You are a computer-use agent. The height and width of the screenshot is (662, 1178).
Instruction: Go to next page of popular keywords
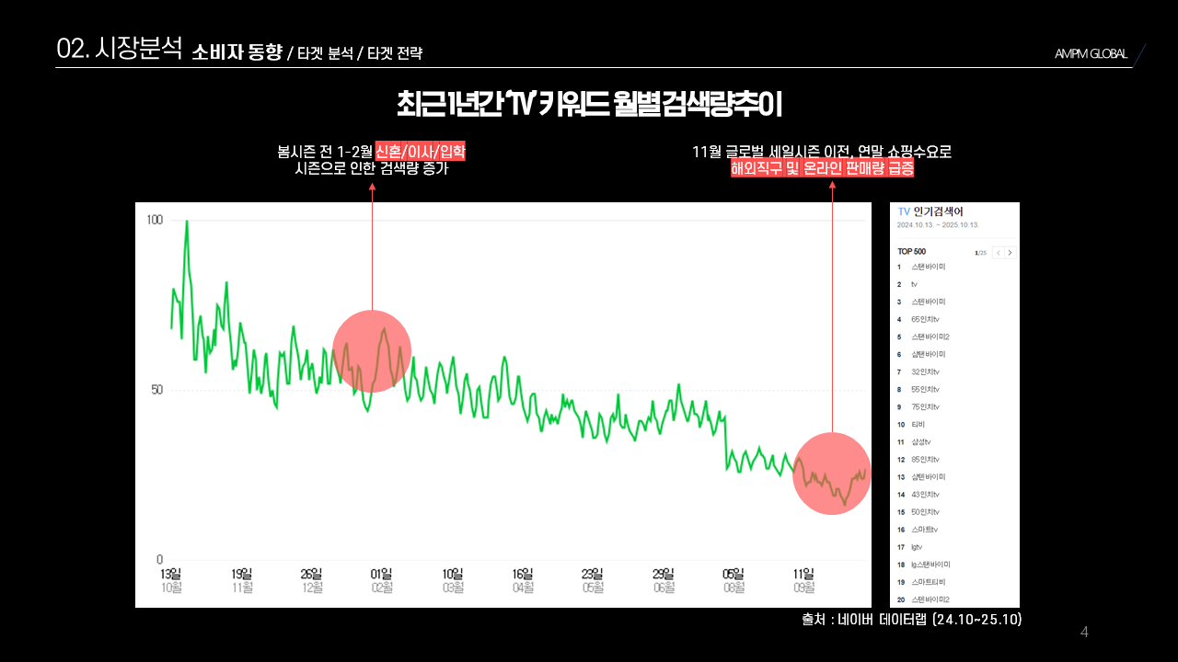[x=1011, y=253]
